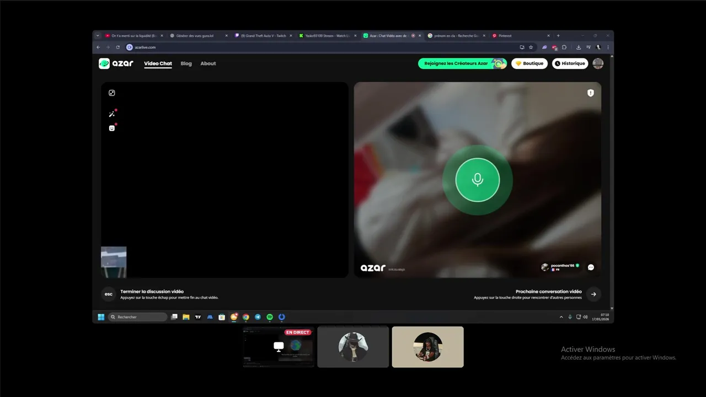This screenshot has height=397, width=706.
Task: Click the remote user's profile name
Action: click(563, 265)
